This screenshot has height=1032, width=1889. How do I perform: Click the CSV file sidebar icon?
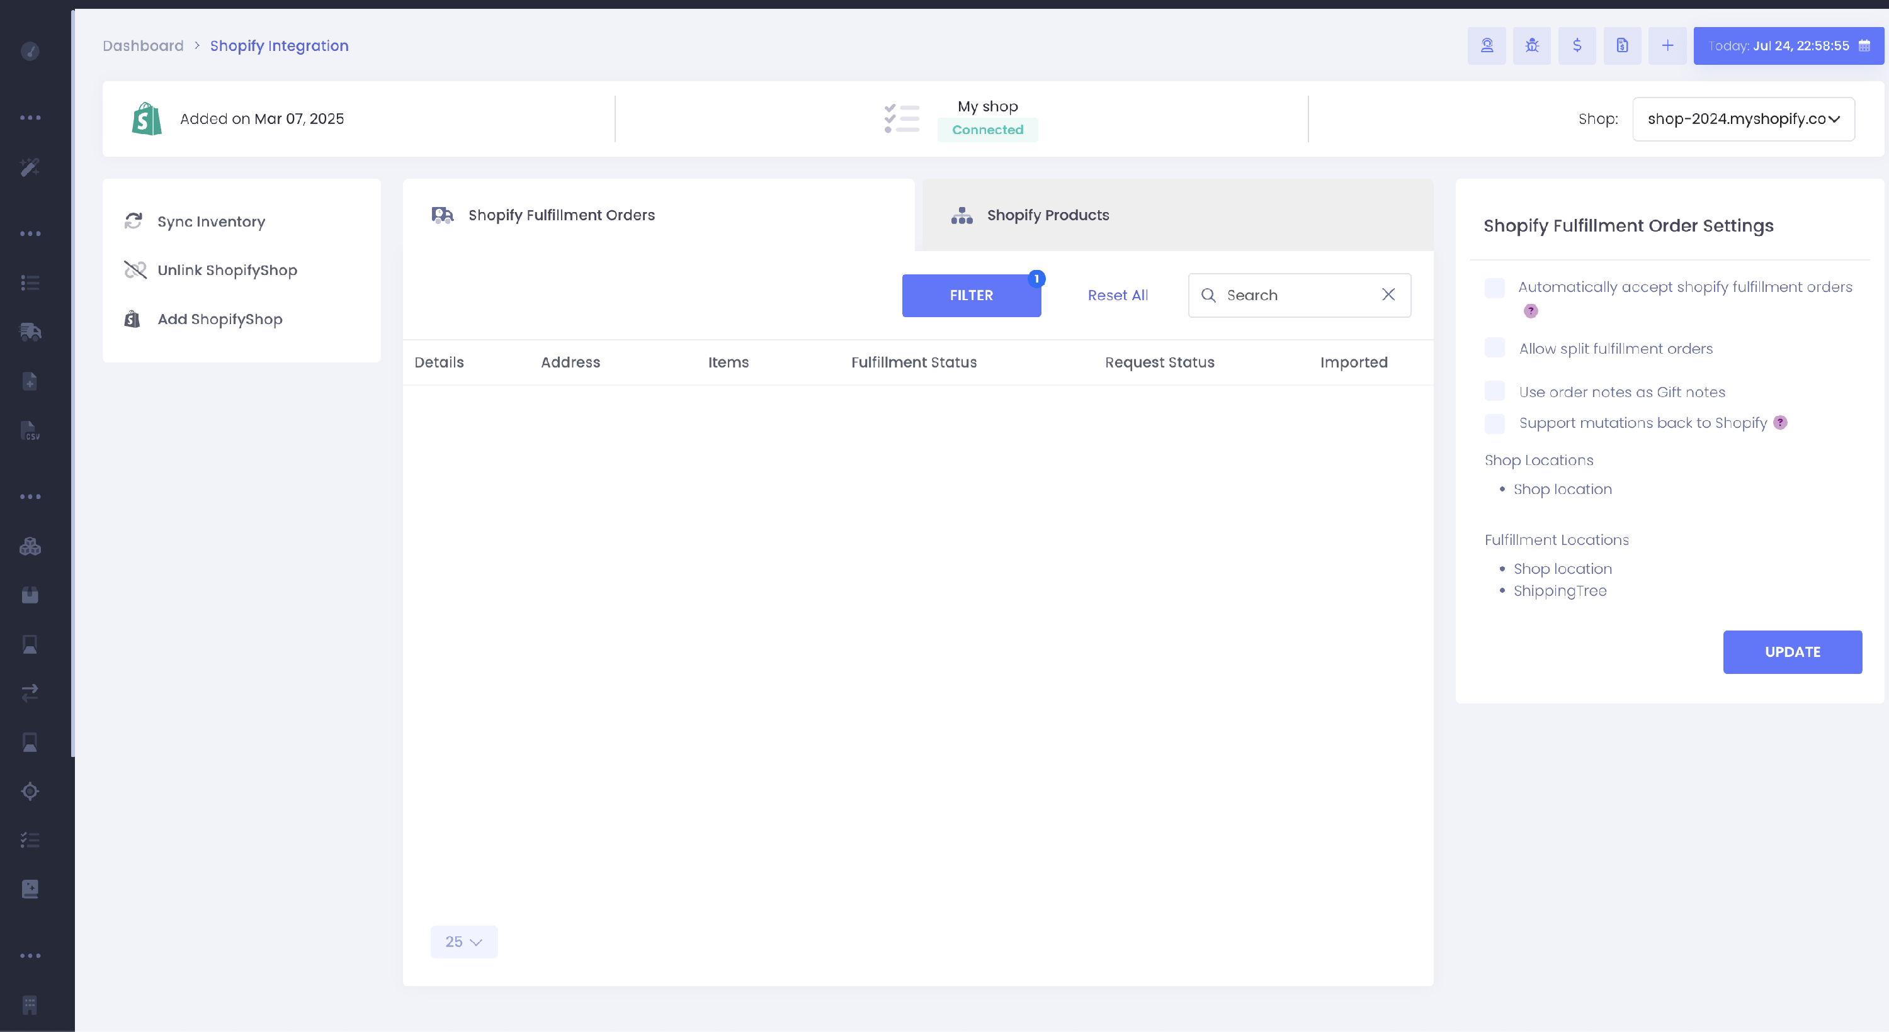tap(30, 430)
